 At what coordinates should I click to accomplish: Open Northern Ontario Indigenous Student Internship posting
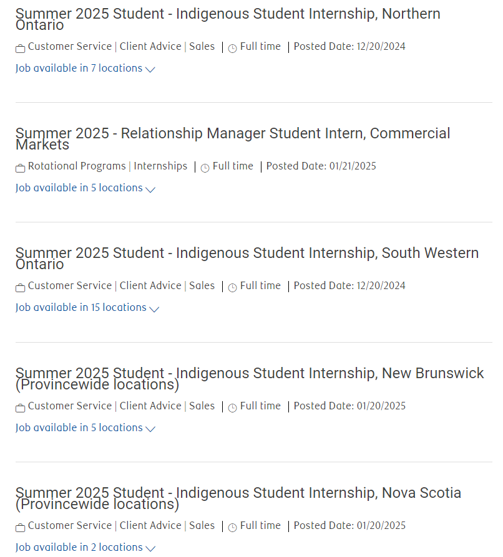coord(228,19)
